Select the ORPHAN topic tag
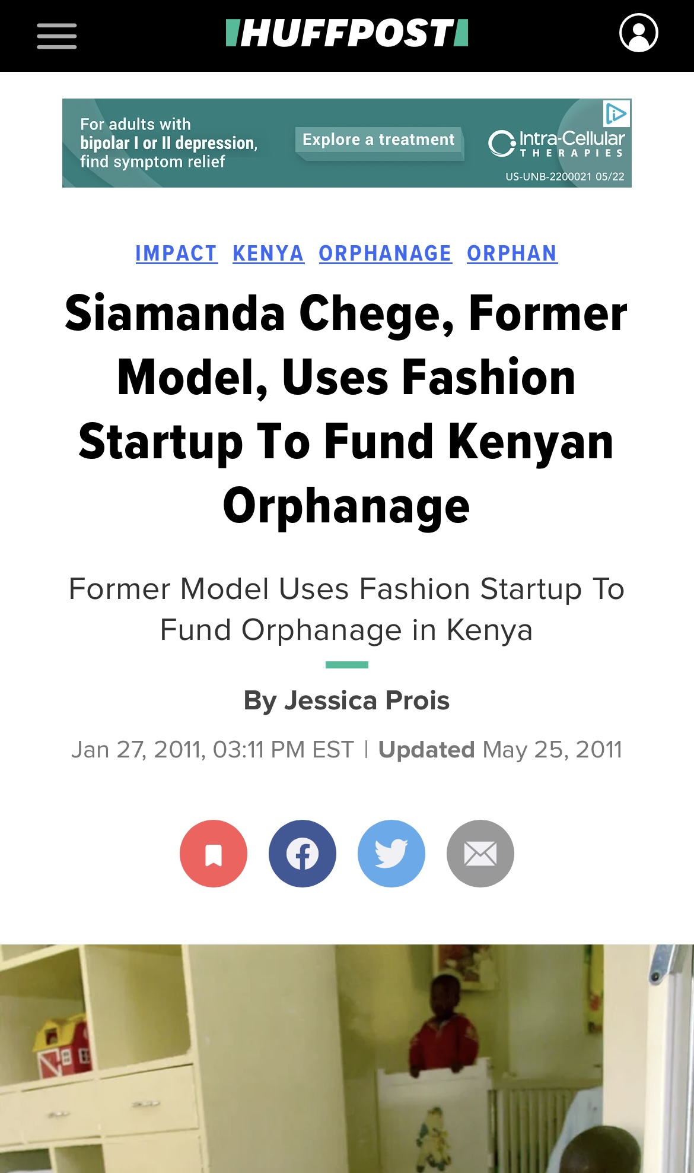 coord(512,253)
